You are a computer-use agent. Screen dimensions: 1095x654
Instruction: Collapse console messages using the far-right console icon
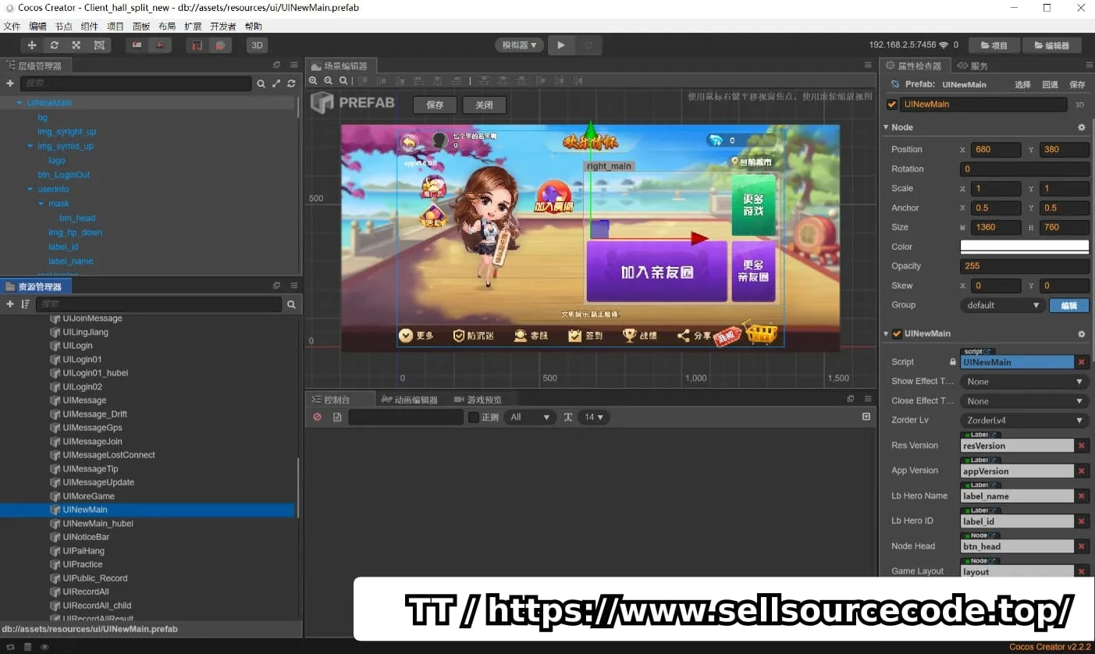pos(866,417)
